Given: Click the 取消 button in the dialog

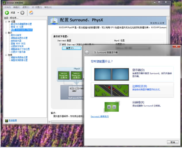Looking at the screenshot, I should tap(173, 142).
